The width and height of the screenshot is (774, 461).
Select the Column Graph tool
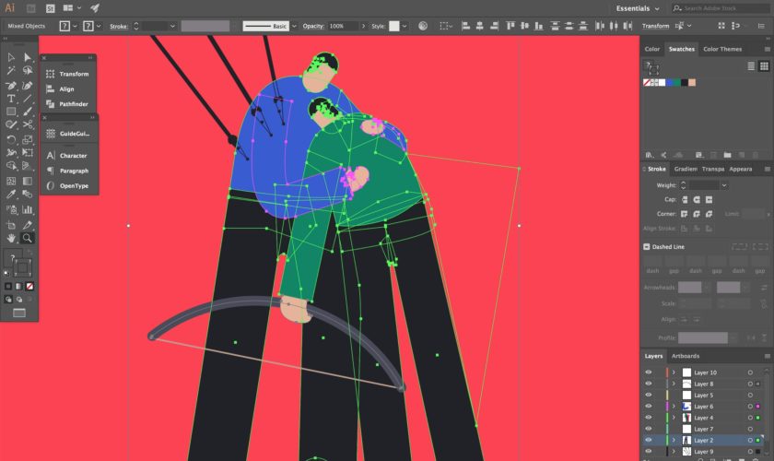click(x=27, y=209)
